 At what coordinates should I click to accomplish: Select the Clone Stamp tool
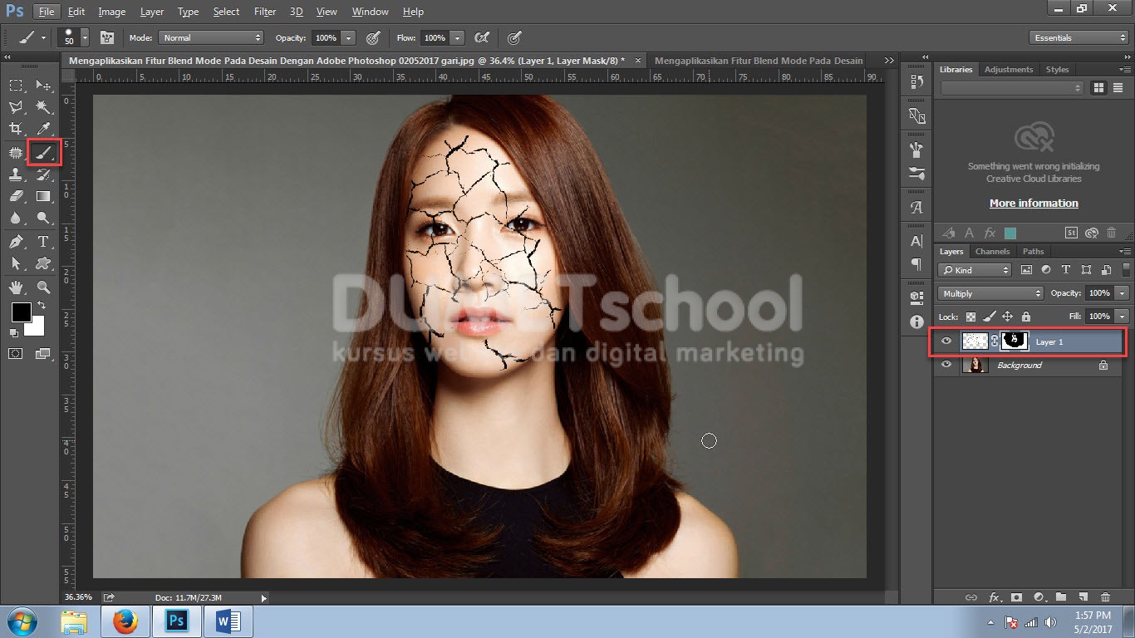tap(16, 174)
